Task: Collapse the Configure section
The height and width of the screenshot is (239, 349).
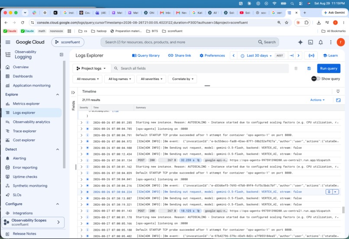Action: [58, 204]
